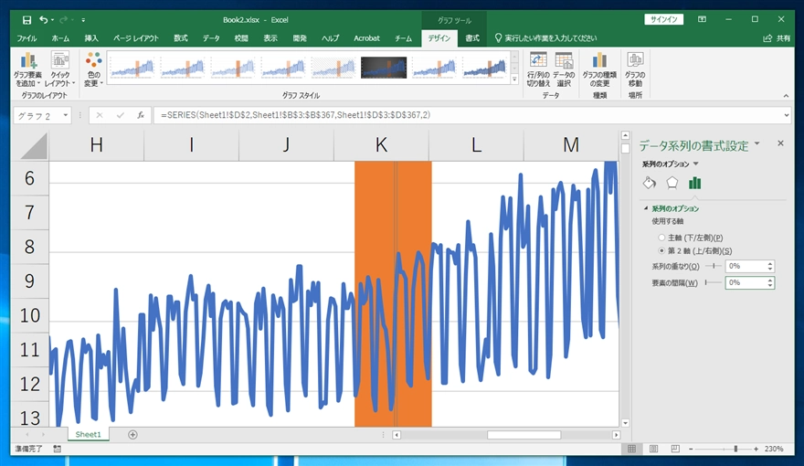Screen dimensions: 804x466
Task: Open the Add Chart Element (グラフ要素を追加) menu
Action: [x=28, y=69]
